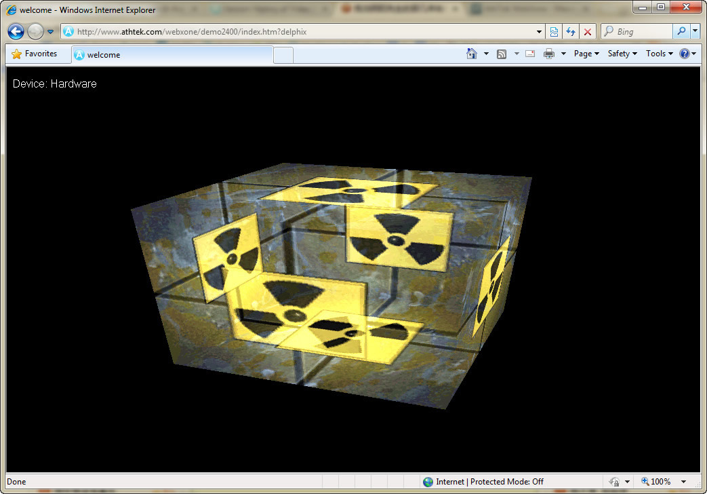Go to the Home page icon
The width and height of the screenshot is (707, 494).
point(472,54)
